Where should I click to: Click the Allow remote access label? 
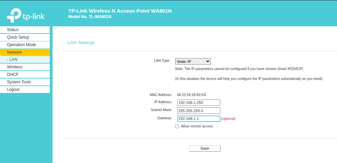pyautogui.click(x=197, y=126)
